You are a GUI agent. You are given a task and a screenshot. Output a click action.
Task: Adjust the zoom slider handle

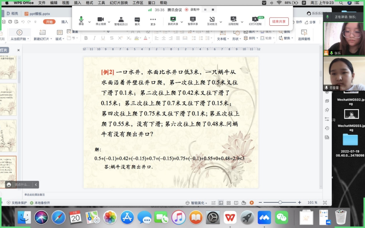(x=280, y=202)
